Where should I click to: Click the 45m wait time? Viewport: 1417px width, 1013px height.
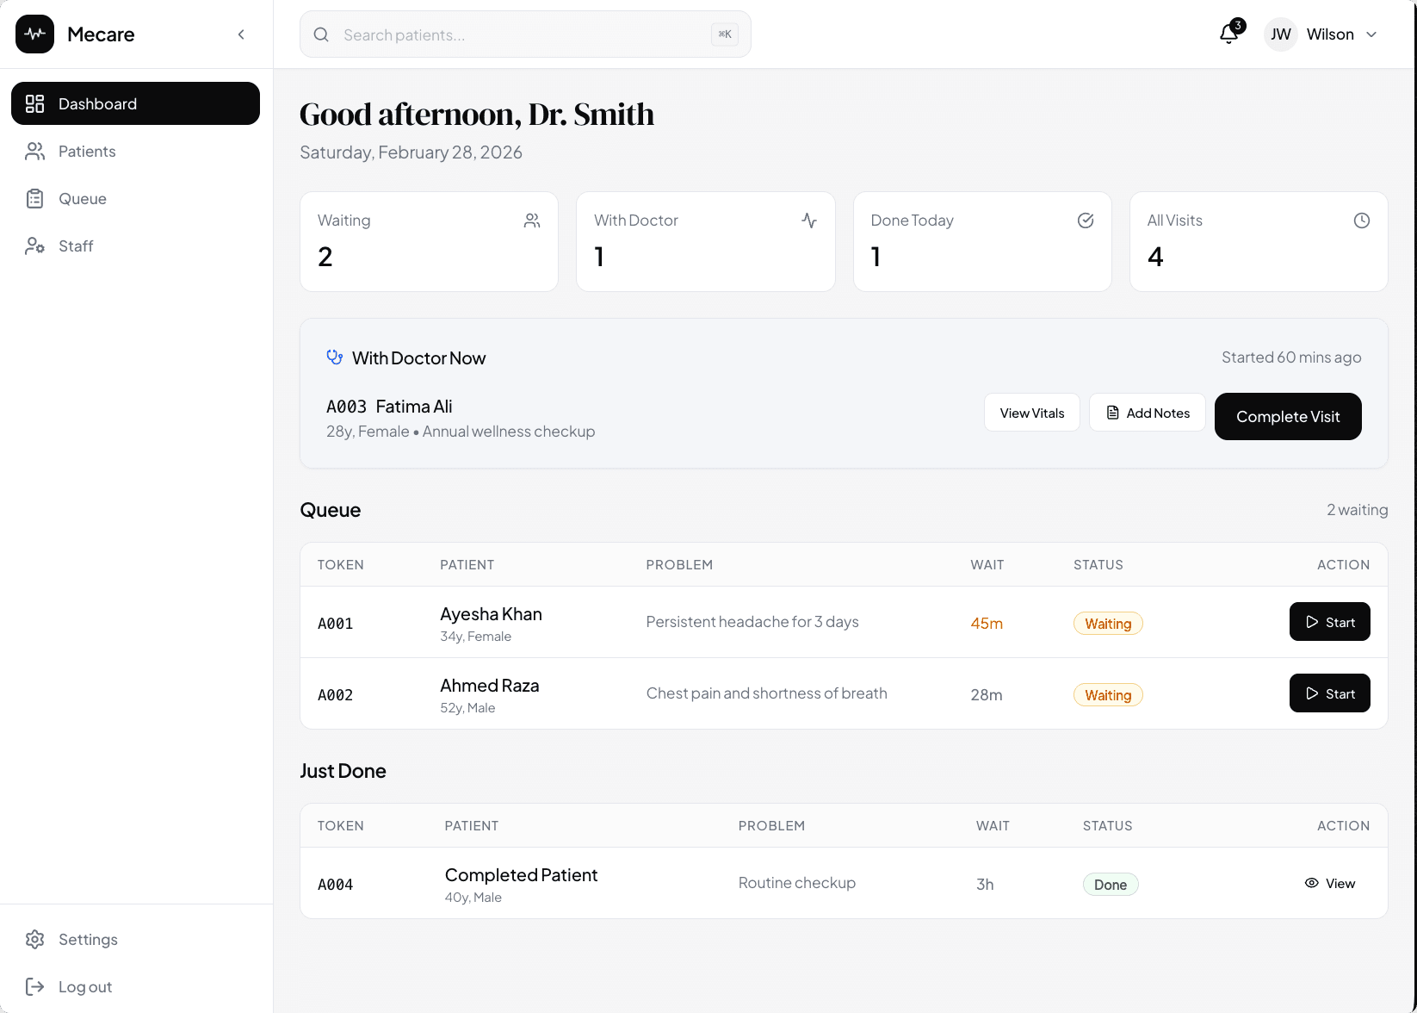pos(987,624)
